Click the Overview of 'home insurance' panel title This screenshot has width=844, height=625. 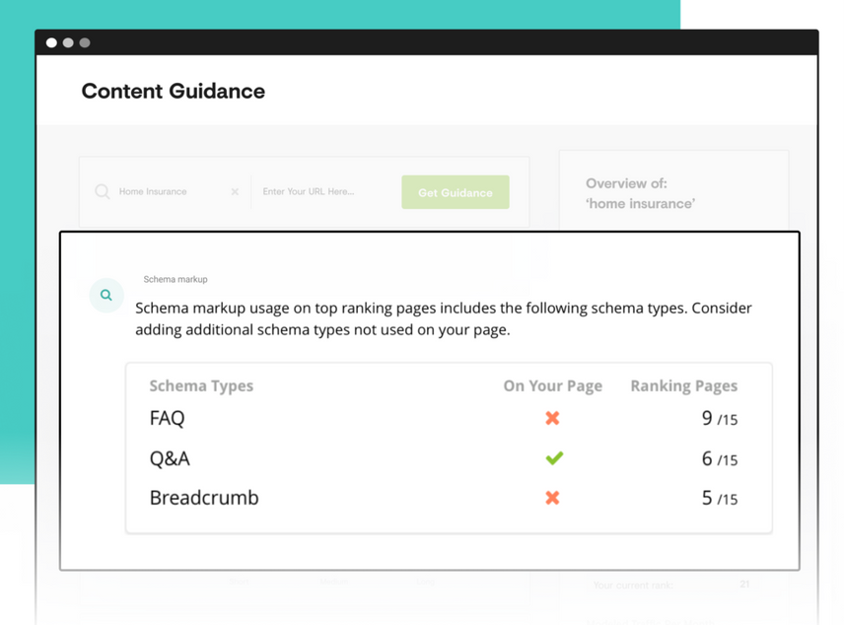click(641, 193)
